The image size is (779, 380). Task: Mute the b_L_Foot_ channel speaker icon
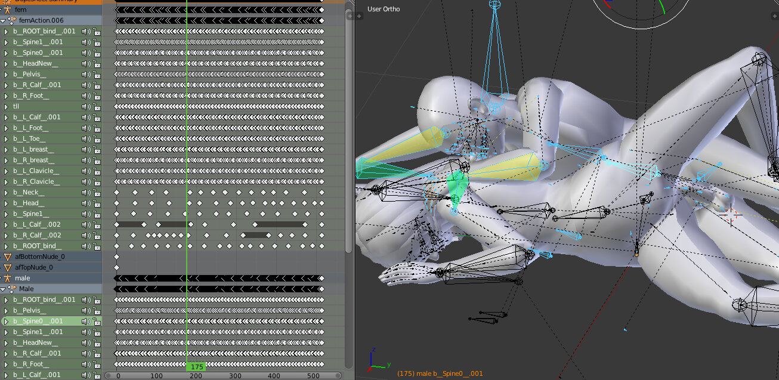(x=86, y=128)
